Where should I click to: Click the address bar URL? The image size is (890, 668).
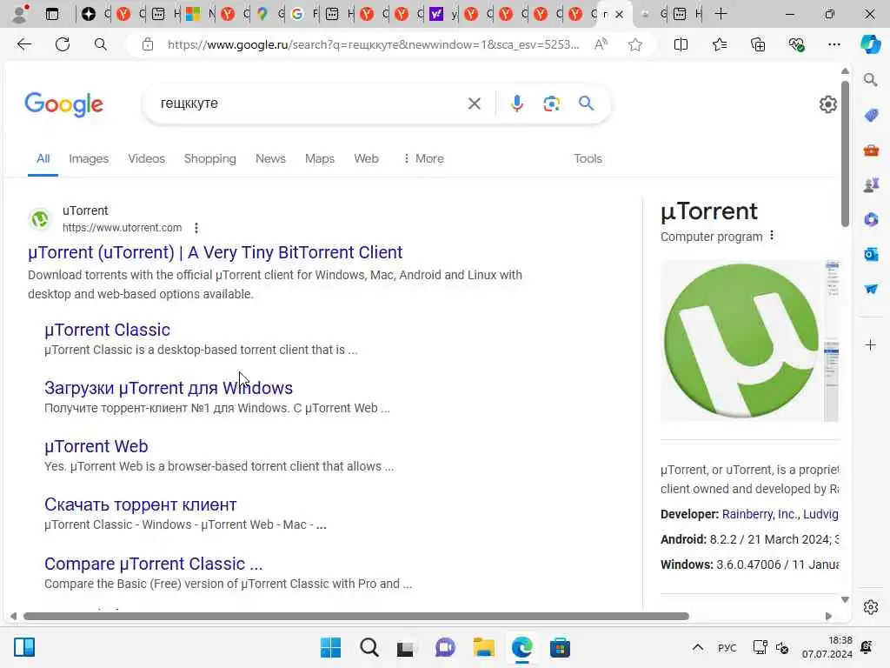pyautogui.click(x=373, y=44)
